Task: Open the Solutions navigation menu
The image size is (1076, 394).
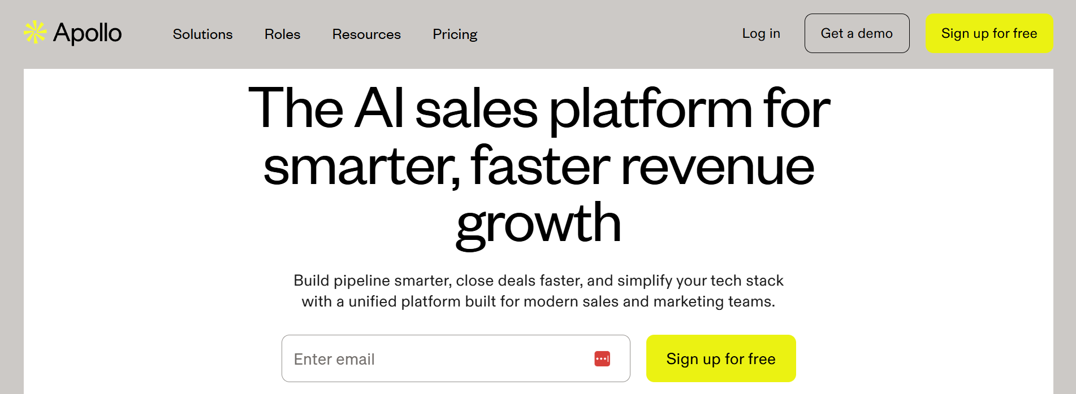Action: [202, 34]
